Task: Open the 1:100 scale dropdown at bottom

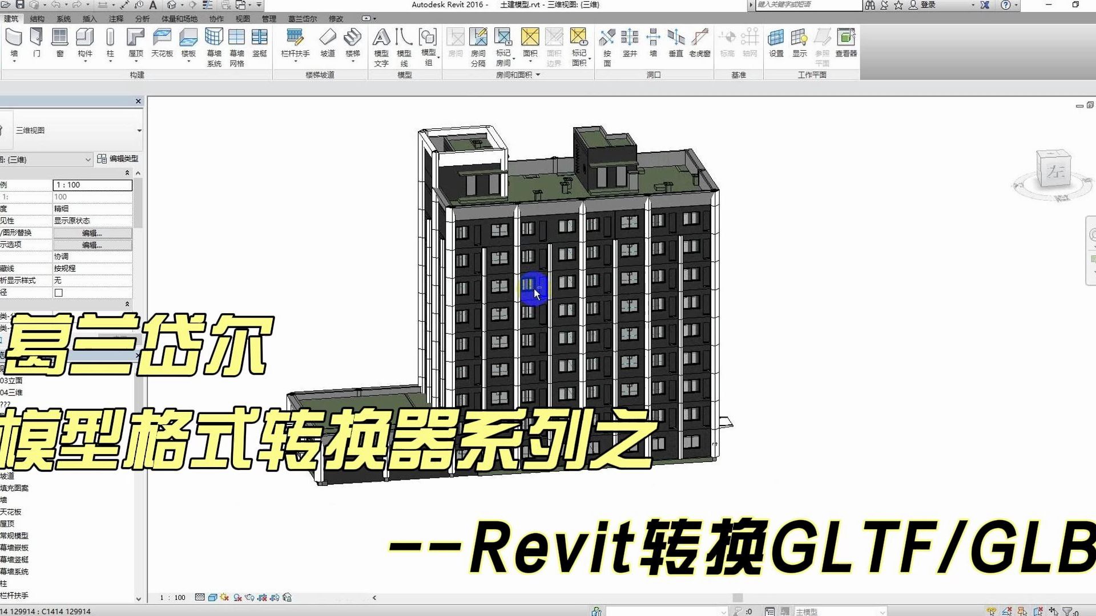Action: [173, 597]
